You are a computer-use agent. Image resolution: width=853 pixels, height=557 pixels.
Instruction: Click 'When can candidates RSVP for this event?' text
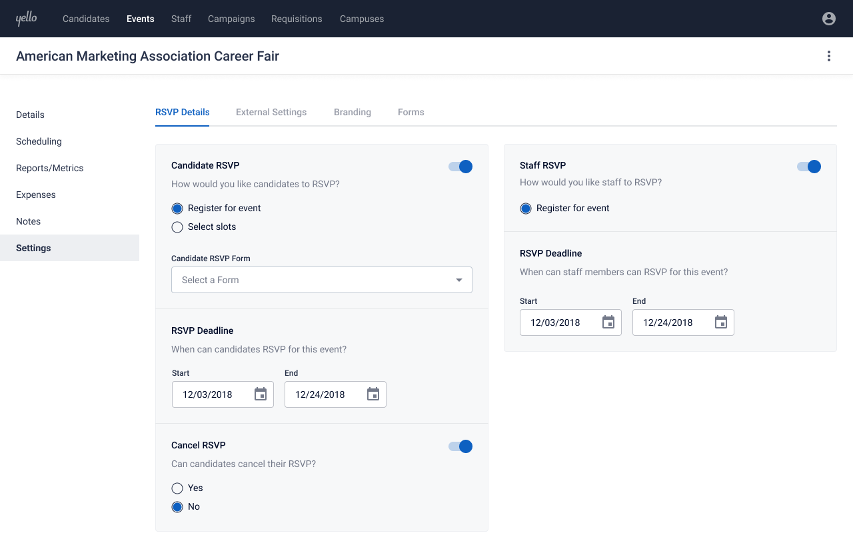point(259,349)
